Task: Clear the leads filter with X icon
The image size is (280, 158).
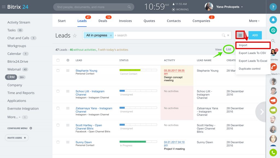Action: (x=228, y=35)
